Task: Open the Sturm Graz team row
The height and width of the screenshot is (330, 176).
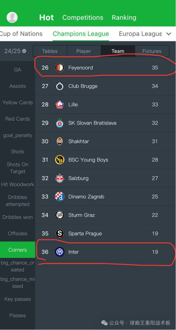Action: [106, 215]
